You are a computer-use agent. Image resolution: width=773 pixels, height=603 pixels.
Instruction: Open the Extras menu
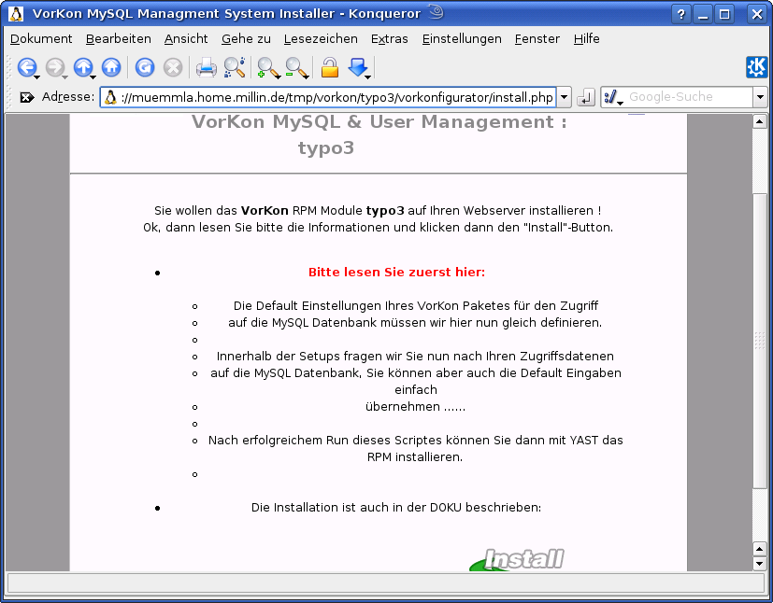[390, 39]
